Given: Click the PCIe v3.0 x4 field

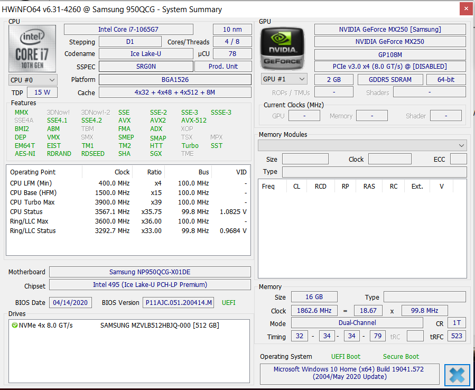Looking at the screenshot, I should 390,67.
